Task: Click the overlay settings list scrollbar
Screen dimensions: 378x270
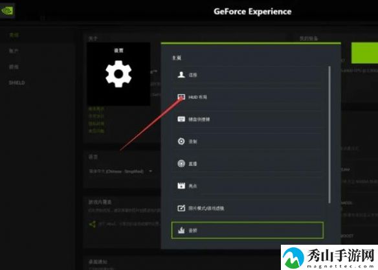Action: [329, 135]
